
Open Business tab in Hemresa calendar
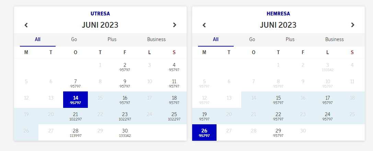coord(335,39)
